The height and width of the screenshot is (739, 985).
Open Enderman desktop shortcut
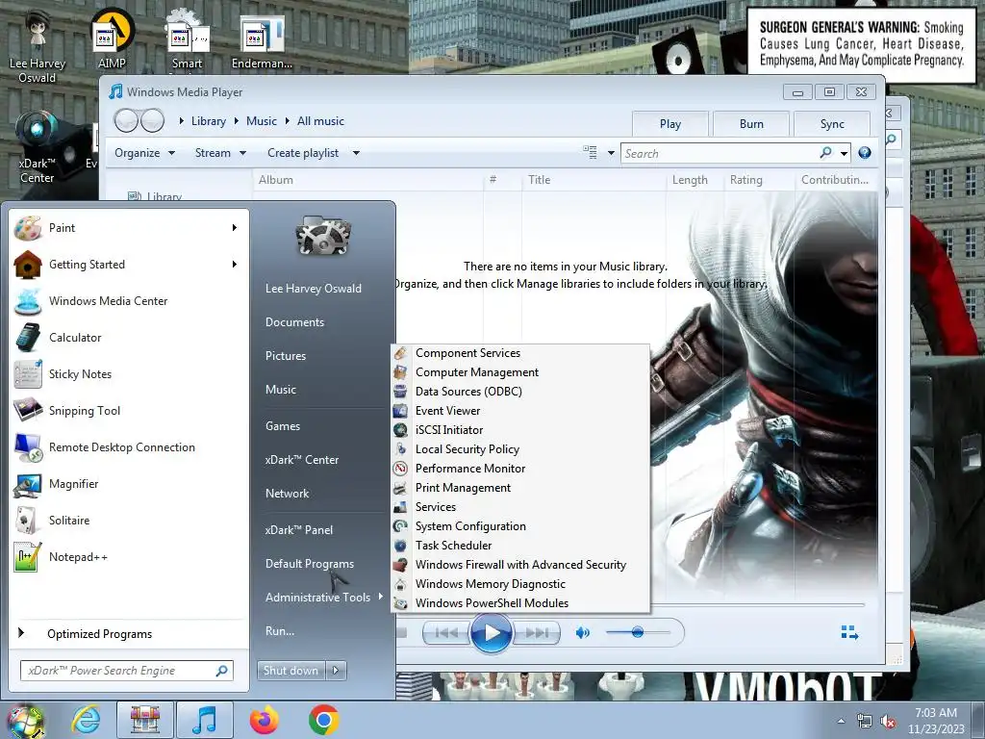point(262,42)
